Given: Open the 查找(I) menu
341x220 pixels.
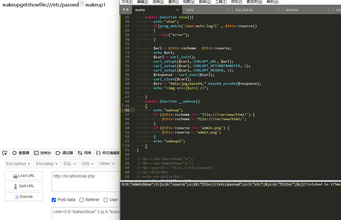Looking at the screenshot, I should (x=174, y=2).
